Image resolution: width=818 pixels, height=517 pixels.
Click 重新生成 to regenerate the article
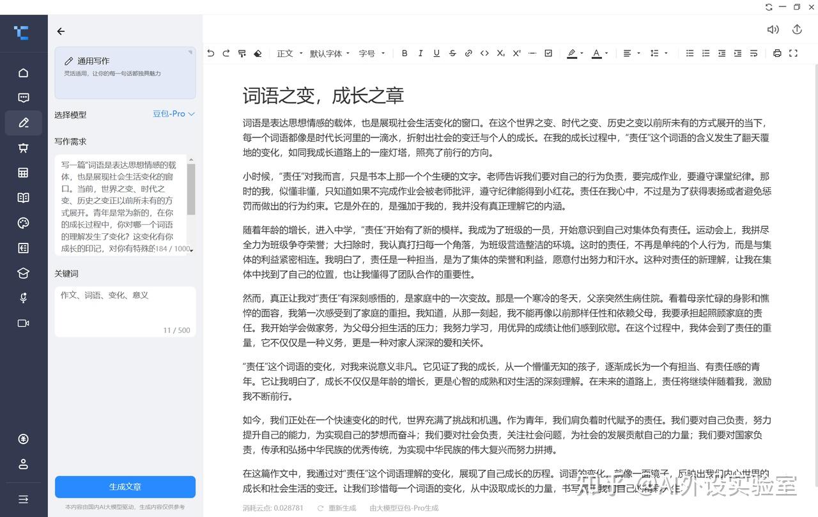(x=337, y=508)
